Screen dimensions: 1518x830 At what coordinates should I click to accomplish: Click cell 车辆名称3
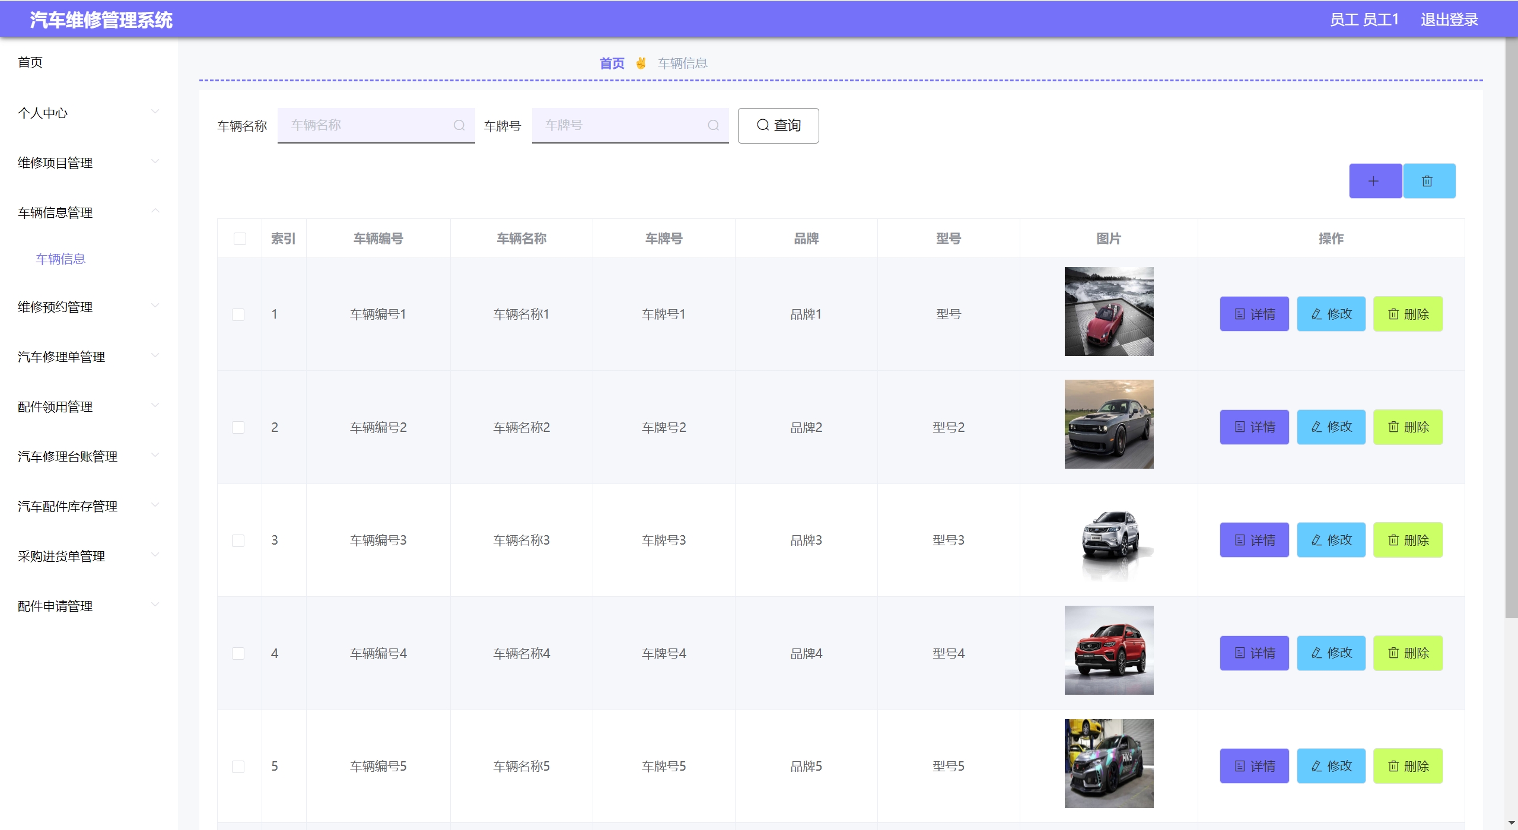tap(521, 540)
